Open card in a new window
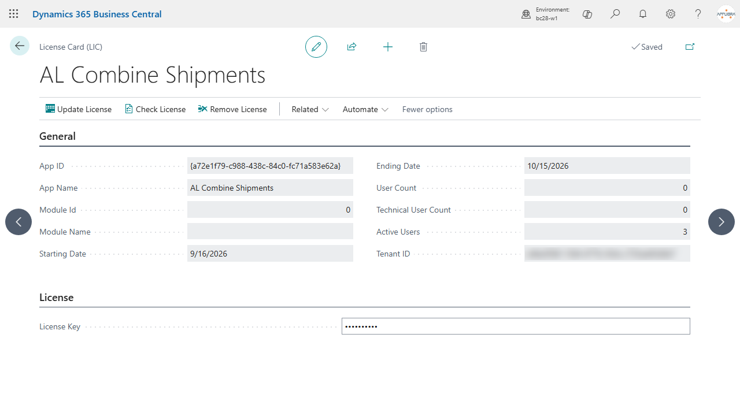 point(690,47)
